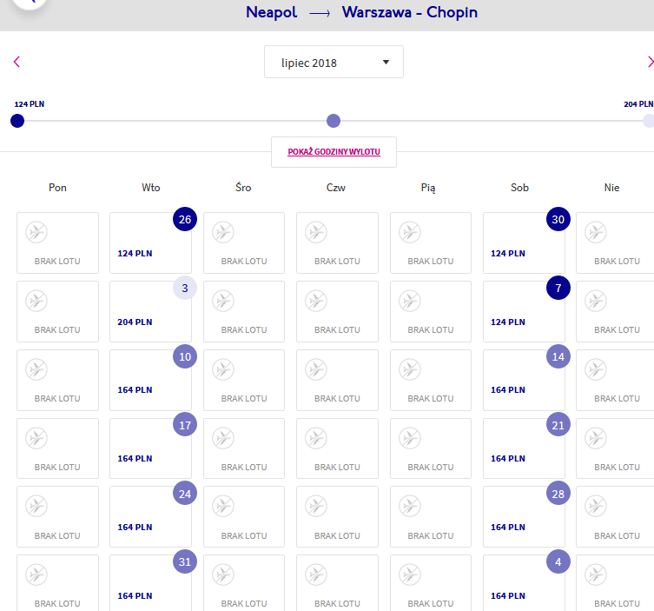The width and height of the screenshot is (654, 611).
Task: Click no-flight plane icon Monday before day 24
Action: [x=36, y=506]
